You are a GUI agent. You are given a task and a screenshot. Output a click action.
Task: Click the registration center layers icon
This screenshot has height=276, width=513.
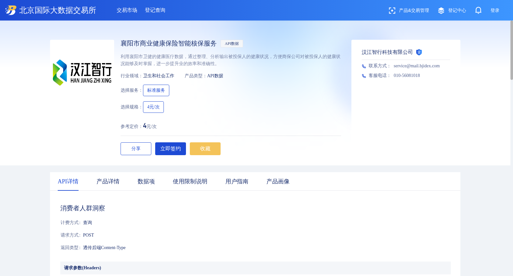[x=441, y=11]
